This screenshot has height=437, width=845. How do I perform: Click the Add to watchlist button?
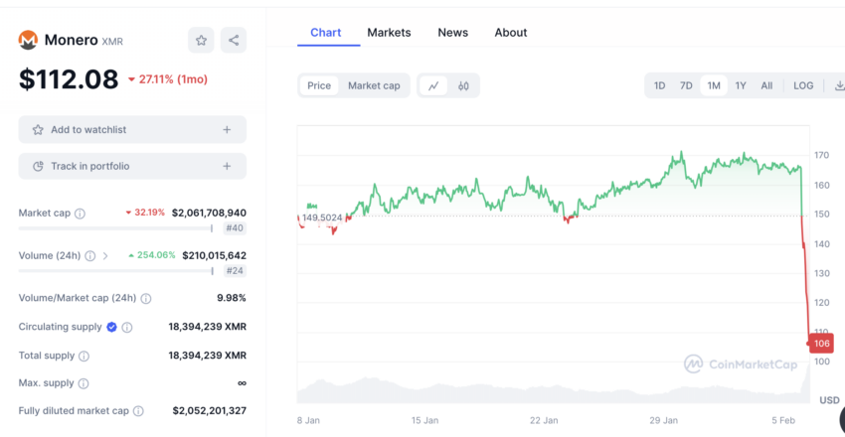pos(132,130)
